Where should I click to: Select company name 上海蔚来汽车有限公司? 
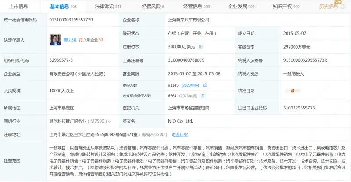point(189,20)
